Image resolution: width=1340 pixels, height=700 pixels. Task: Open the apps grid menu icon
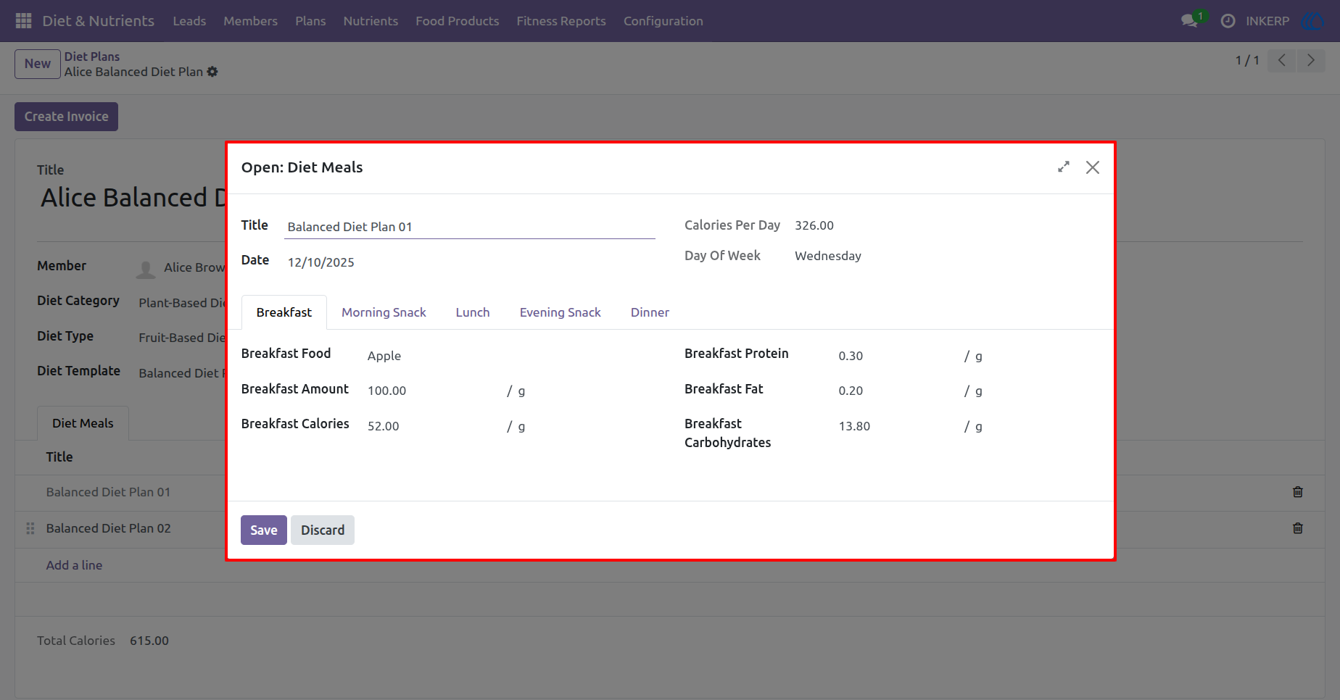click(23, 21)
